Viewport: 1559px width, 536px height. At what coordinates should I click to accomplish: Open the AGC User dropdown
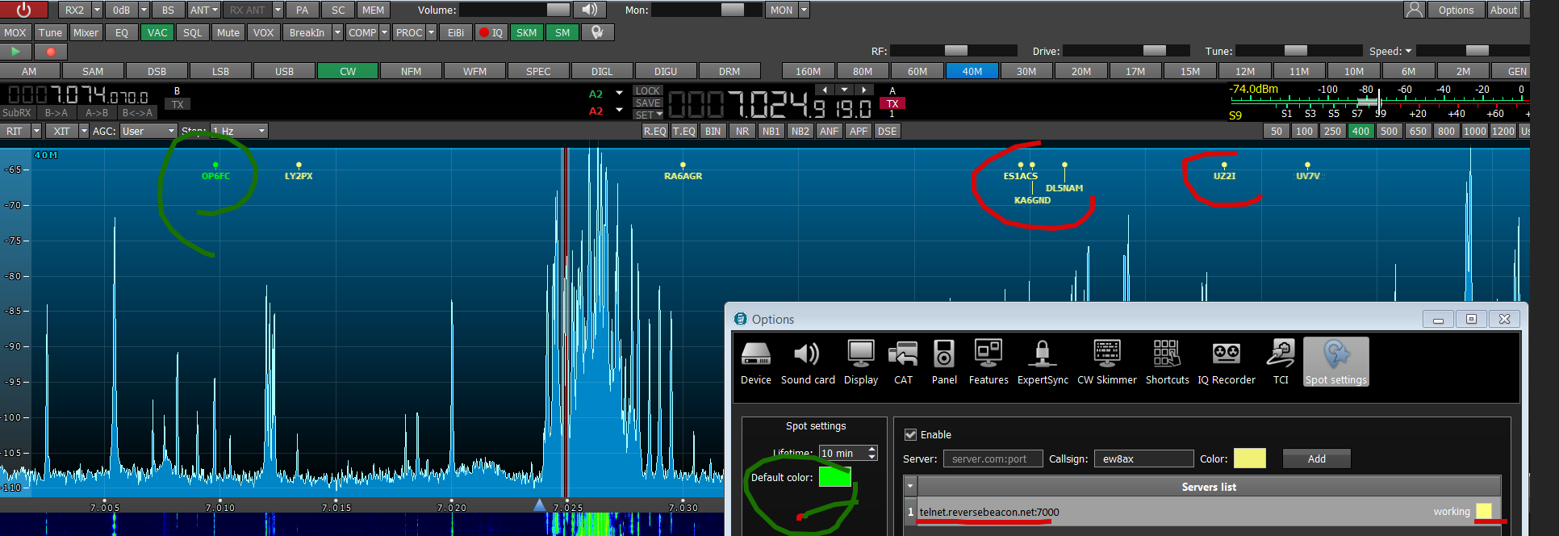pyautogui.click(x=148, y=131)
